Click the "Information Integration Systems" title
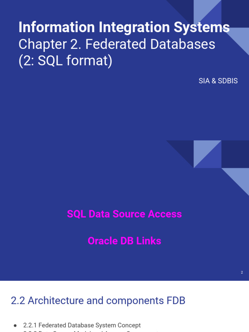 point(124,27)
